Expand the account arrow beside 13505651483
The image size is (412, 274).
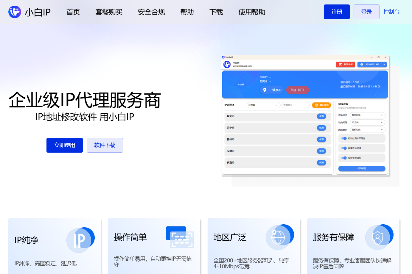coord(384,64)
